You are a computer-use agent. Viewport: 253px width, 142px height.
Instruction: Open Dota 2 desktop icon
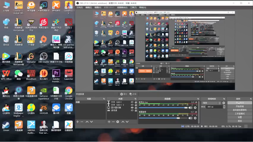tap(69, 23)
